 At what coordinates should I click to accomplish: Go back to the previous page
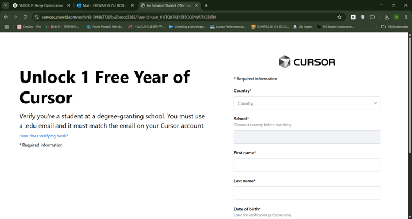6,17
